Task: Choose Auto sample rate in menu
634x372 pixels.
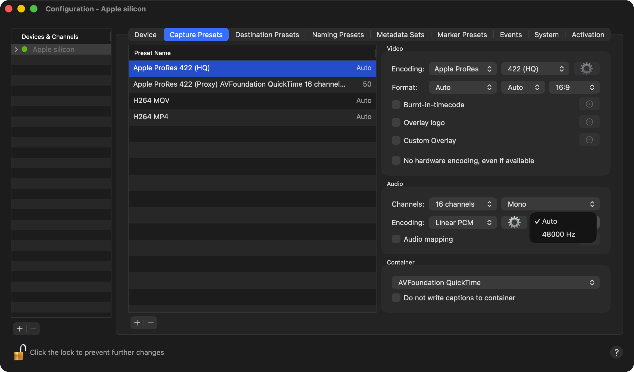Action: pyautogui.click(x=563, y=221)
